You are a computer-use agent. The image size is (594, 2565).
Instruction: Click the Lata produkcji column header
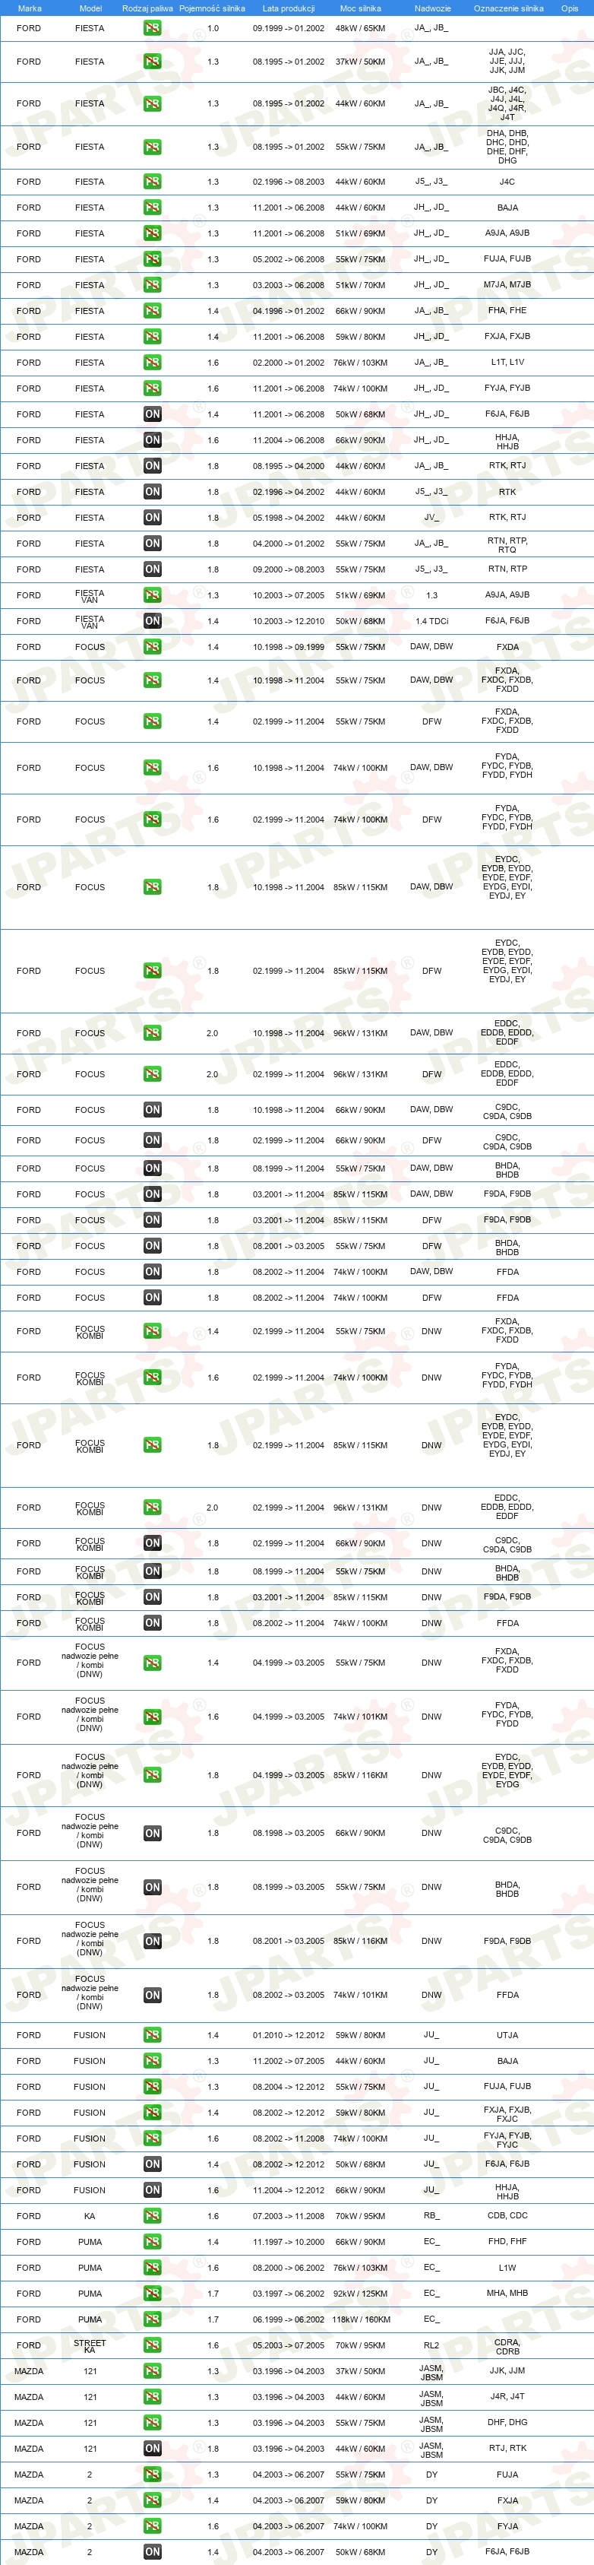pos(289,8)
